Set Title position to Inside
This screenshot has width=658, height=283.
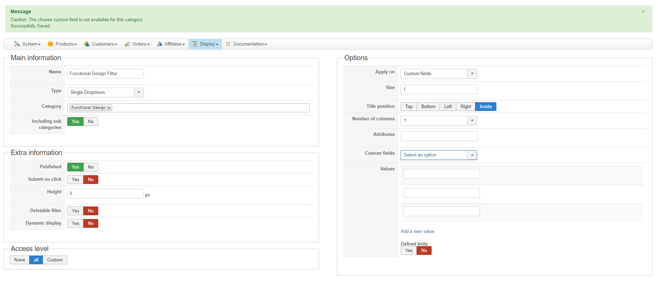tap(486, 106)
